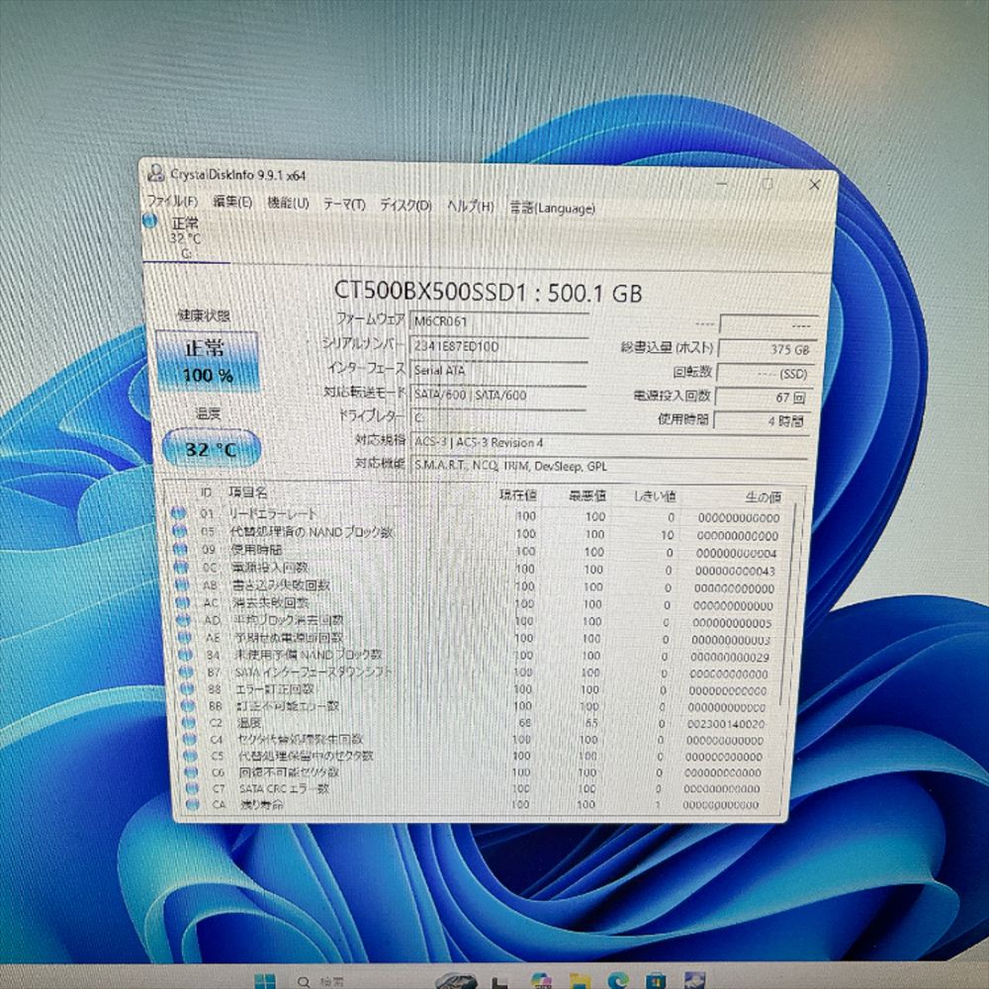The width and height of the screenshot is (989, 989).
Task: Click the 回転数 field showing (SSD)
Action: coord(764,374)
